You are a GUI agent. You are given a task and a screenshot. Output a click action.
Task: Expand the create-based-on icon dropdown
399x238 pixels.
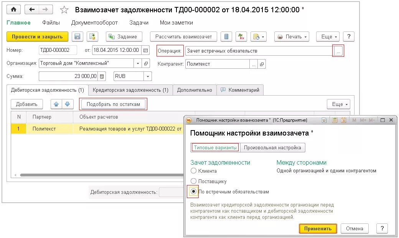(258, 36)
